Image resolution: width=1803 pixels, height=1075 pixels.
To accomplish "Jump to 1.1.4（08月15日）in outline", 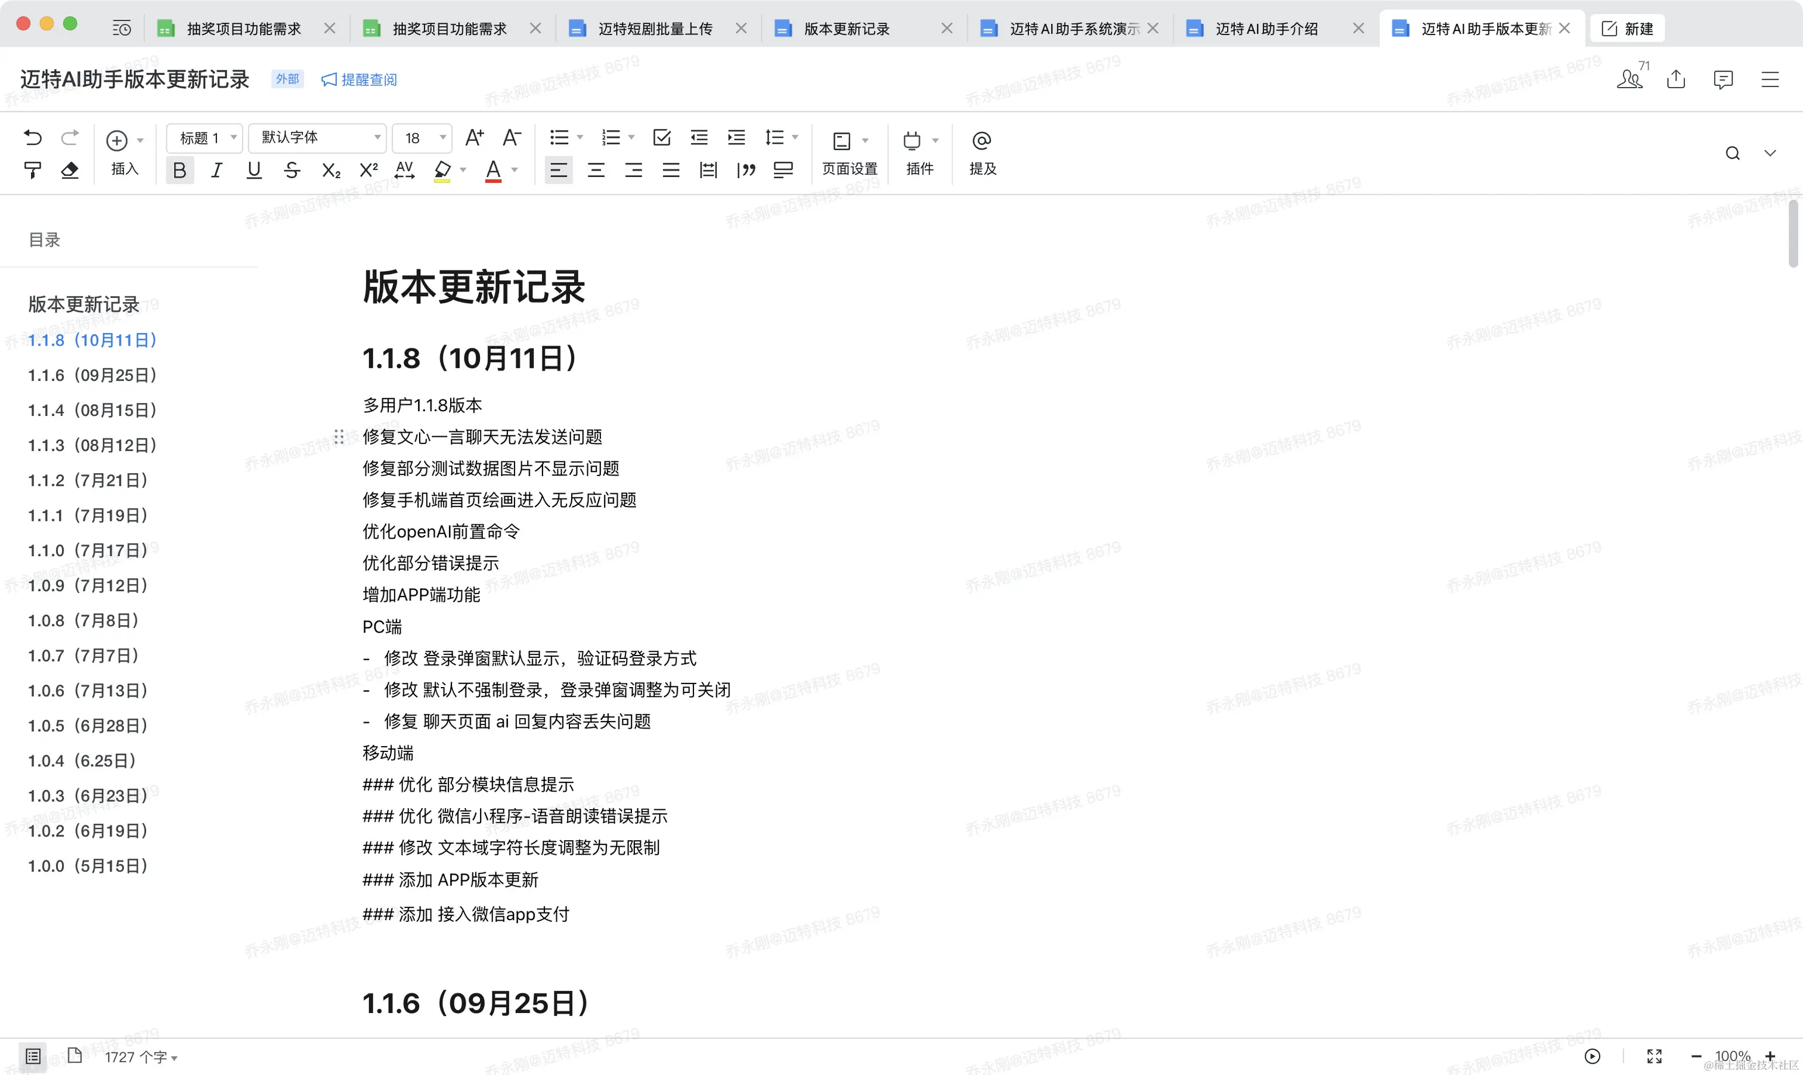I will (x=93, y=410).
